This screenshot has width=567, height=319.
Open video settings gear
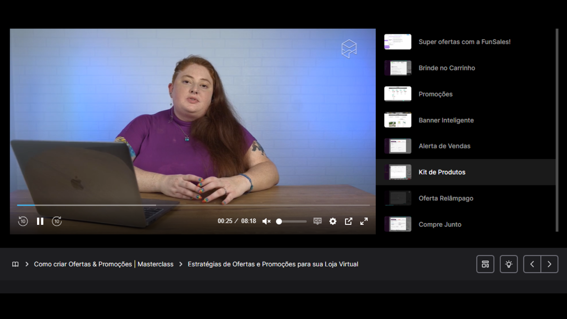click(333, 221)
